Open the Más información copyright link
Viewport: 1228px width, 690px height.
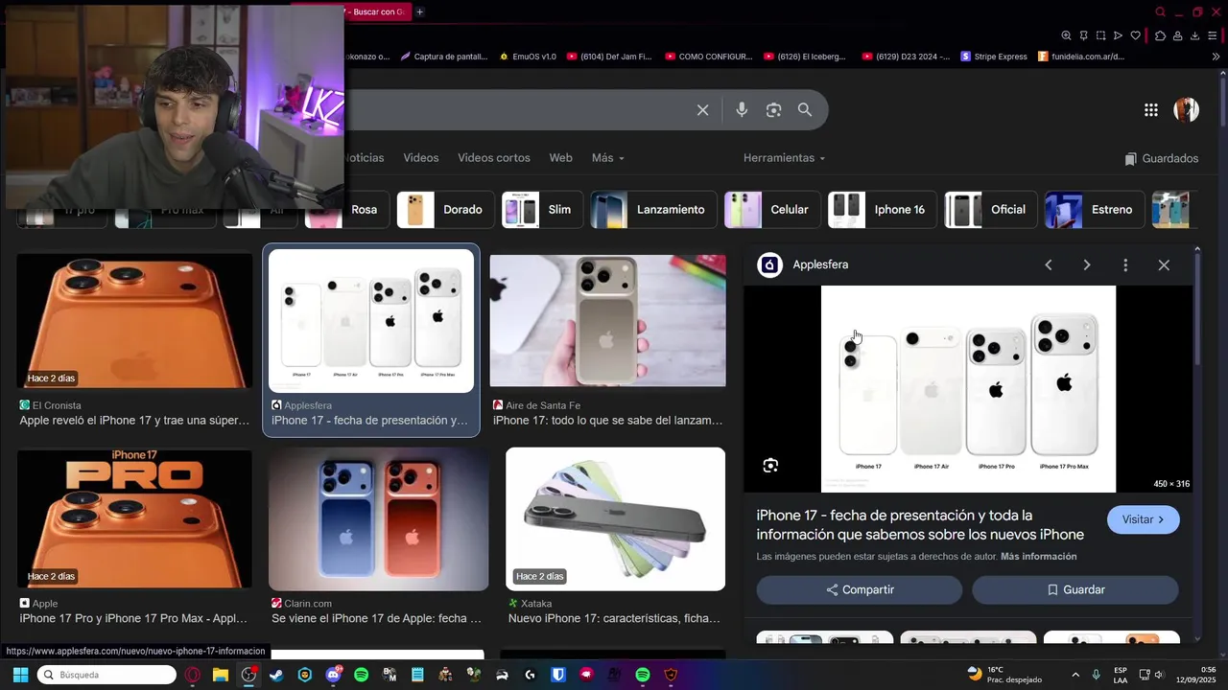pos(1038,557)
